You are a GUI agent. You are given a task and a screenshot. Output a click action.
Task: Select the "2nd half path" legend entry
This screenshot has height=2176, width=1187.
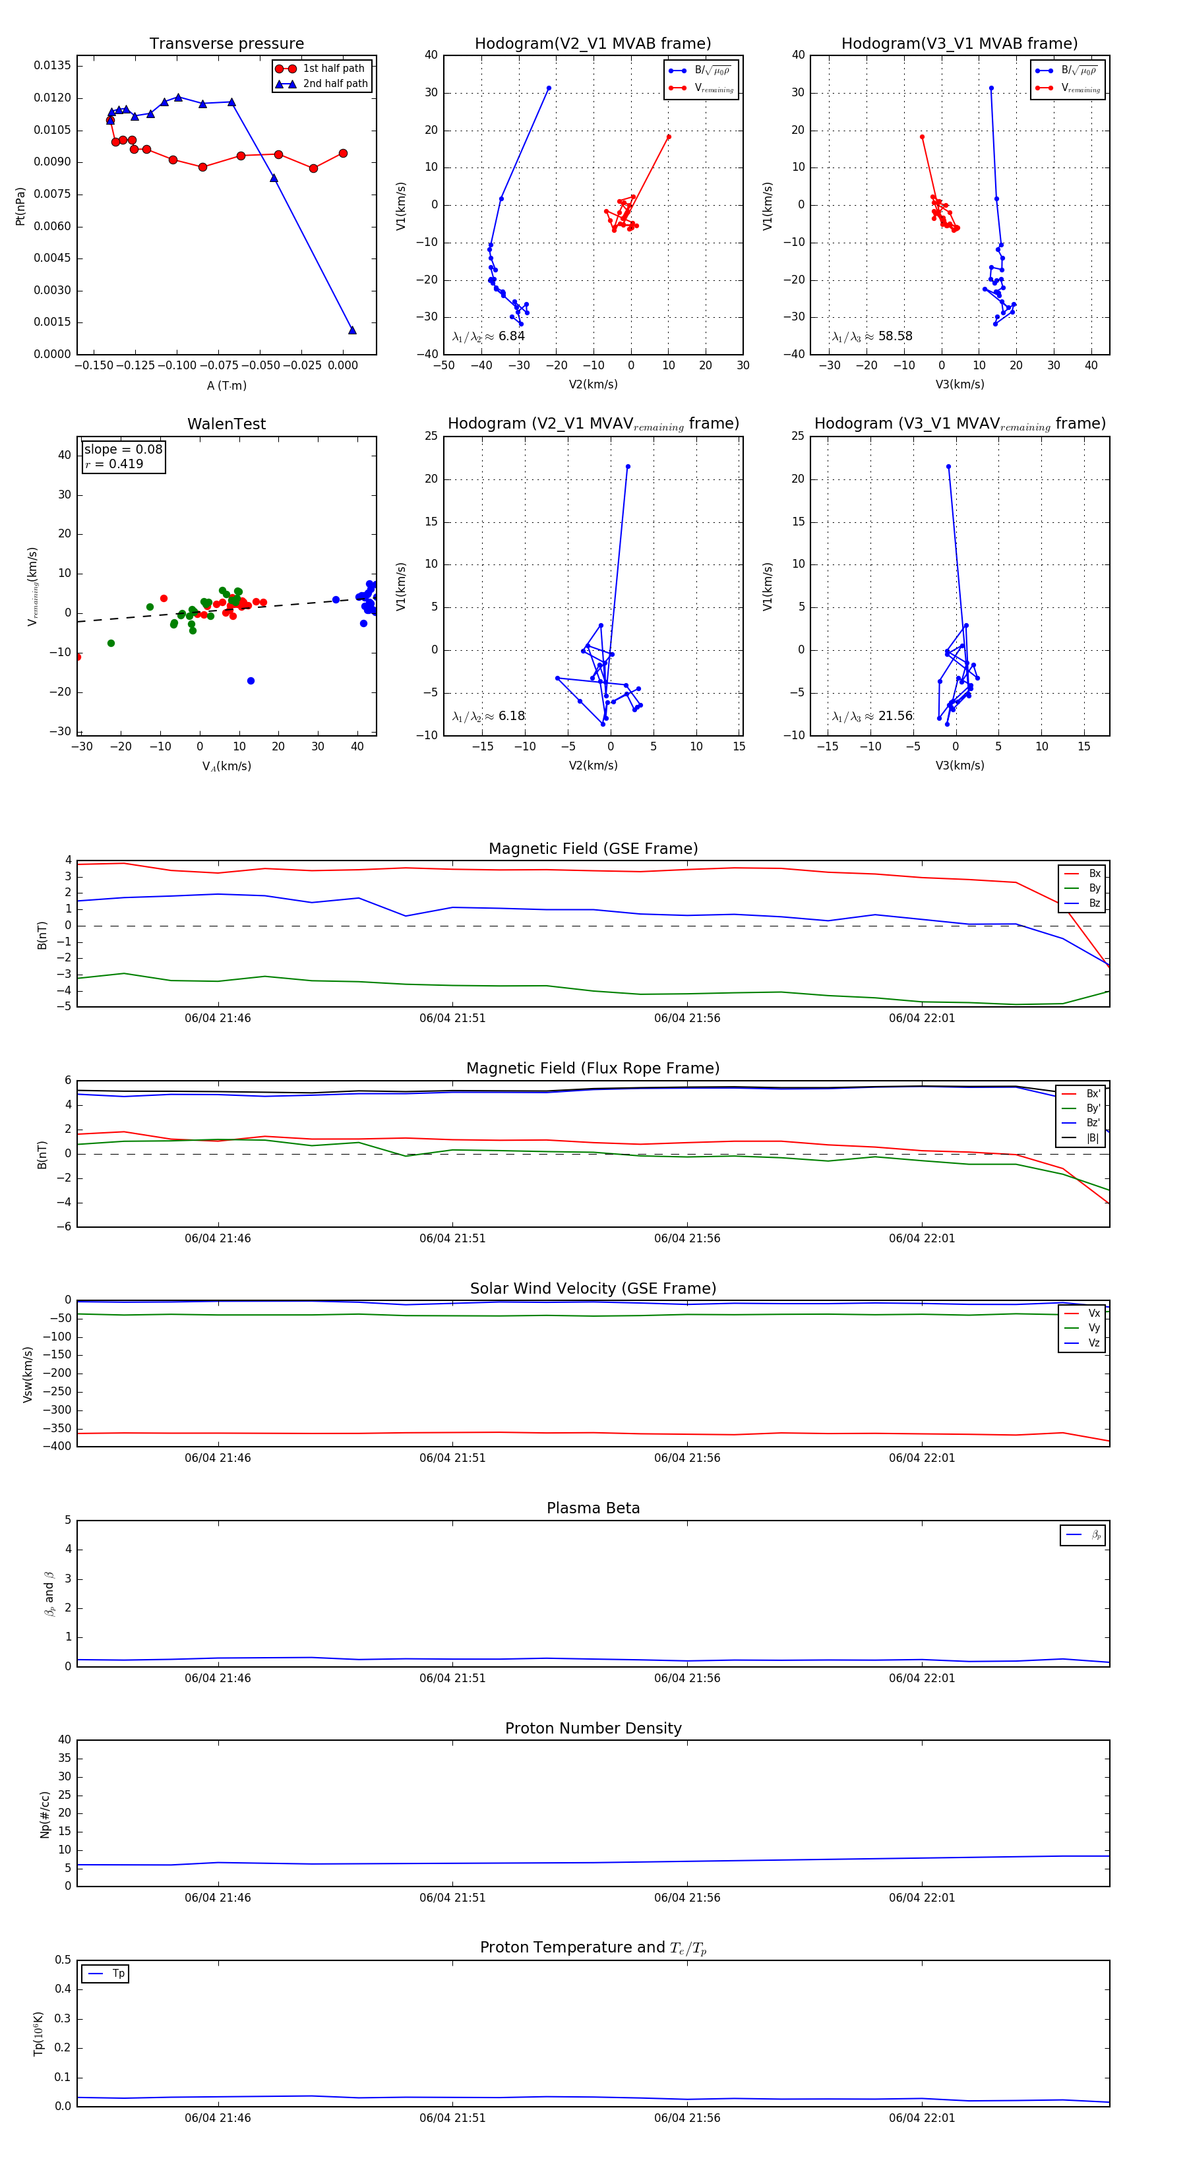point(322,84)
